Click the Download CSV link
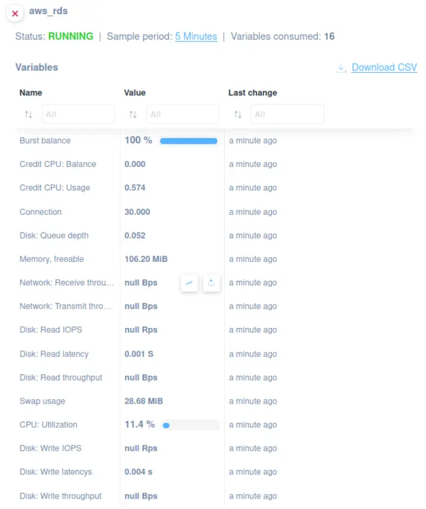This screenshot has width=426, height=509. tap(384, 67)
